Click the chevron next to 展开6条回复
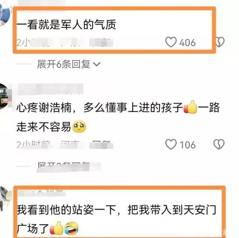Screen dimensions: 239x238 click(97, 64)
